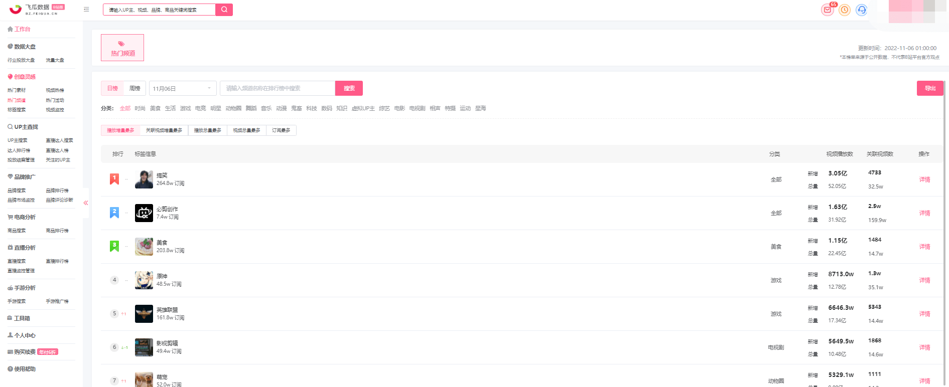
Task: Open the mail notifications icon with badge 65
Action: [827, 10]
